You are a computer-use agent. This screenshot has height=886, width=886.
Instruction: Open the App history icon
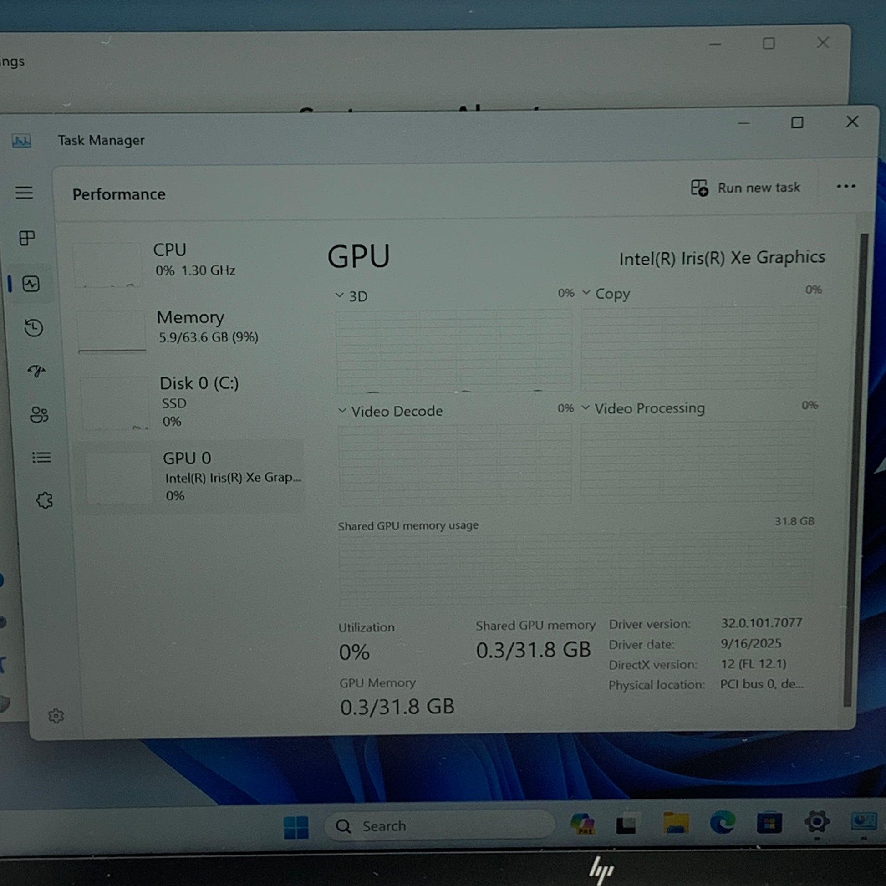(34, 327)
